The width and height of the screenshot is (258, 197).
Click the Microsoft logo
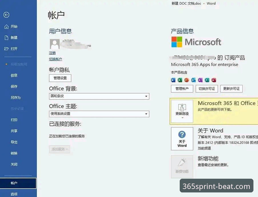[x=196, y=42]
